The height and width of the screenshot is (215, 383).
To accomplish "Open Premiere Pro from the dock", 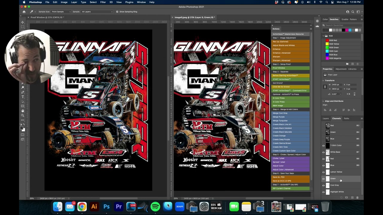I will tap(119, 206).
